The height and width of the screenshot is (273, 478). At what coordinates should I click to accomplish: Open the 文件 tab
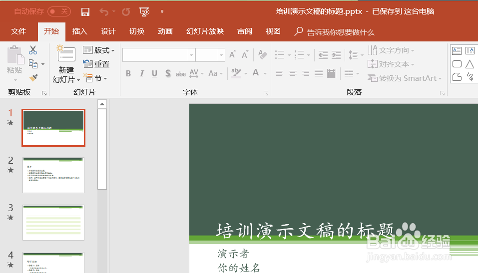tap(18, 31)
